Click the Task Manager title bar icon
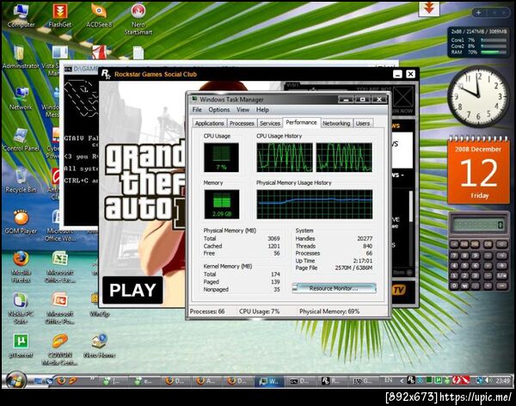Screen dimensions: 516x406 click(194, 99)
